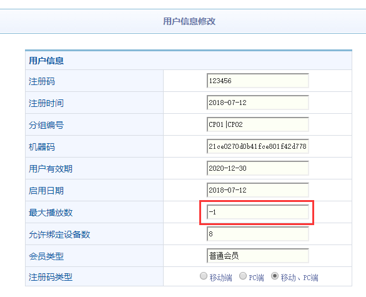Click the 分组编号 field with CP01|CP02
Screen dimensions: 366x297
point(258,124)
